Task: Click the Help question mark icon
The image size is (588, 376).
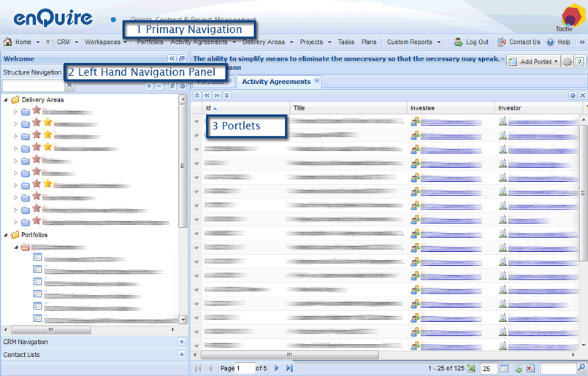Action: point(550,42)
